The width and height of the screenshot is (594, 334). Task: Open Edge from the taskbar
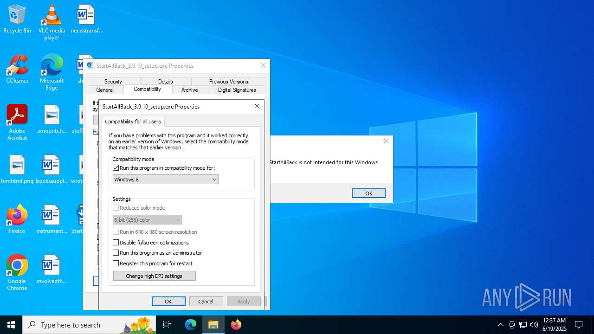[191, 325]
